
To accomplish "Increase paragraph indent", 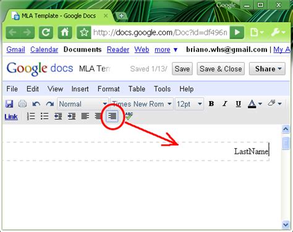I will (x=72, y=117).
